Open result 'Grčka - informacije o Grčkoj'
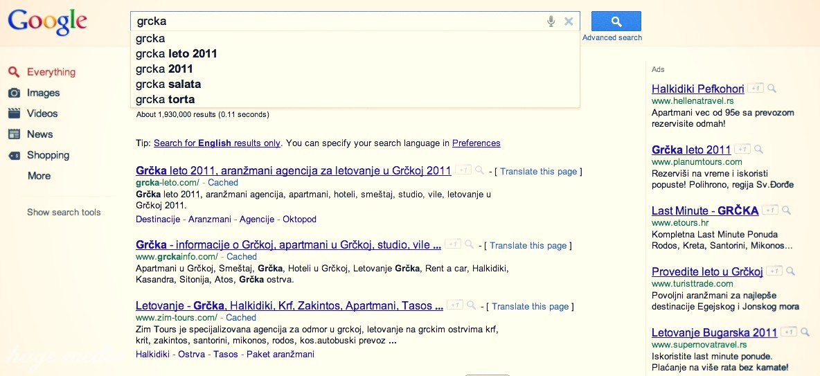This screenshot has height=376, width=820. 288,244
